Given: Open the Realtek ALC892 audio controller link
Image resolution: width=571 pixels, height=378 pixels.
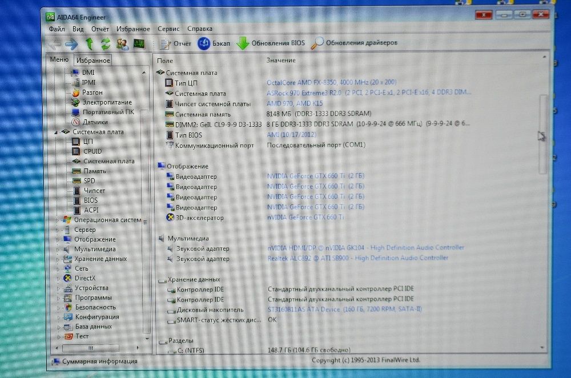Looking at the screenshot, I should (357, 258).
